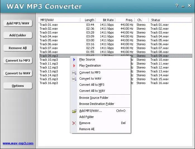Select Track 03.wav in the file list

pos(49,32)
